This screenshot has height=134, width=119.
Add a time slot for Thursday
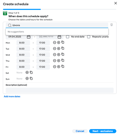pos(59,61)
